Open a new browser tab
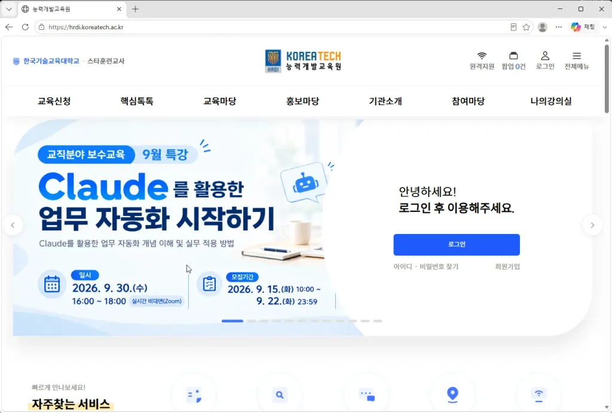612x413 pixels. point(135,9)
